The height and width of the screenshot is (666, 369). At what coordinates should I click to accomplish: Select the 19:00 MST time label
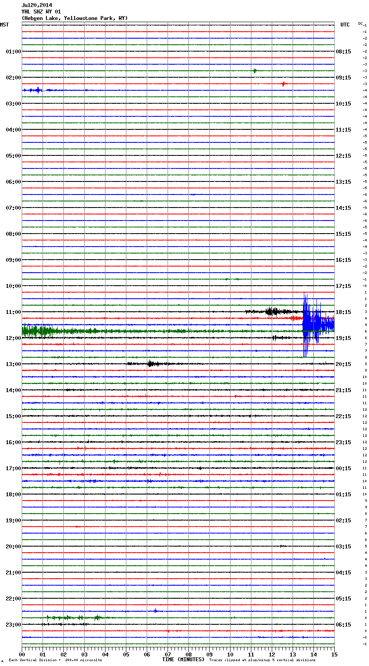tap(13, 521)
